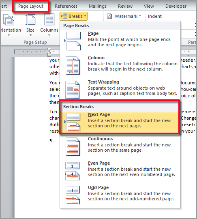Click the Text Wrapping break icon
Image resolution: width=197 pixels, height=219 pixels.
tap(73, 90)
